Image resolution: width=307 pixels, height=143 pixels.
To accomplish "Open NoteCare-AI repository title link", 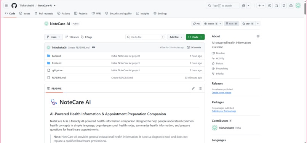I will [60, 24].
